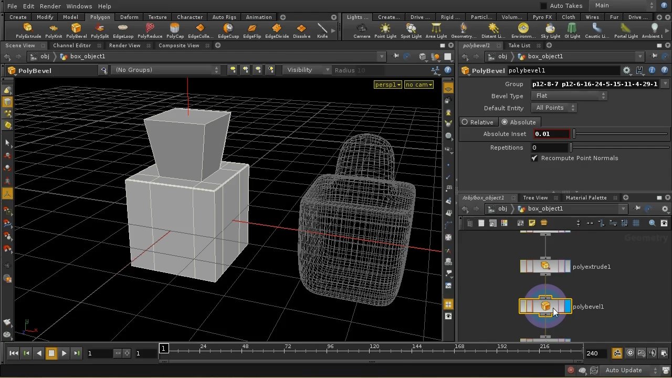This screenshot has width=672, height=378.
Task: Open the Render menu
Action: (50, 6)
